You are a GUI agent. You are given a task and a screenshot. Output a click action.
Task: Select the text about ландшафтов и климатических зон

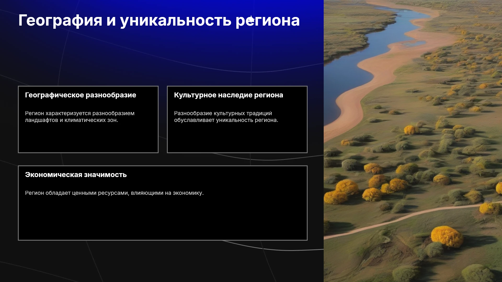[x=80, y=117]
